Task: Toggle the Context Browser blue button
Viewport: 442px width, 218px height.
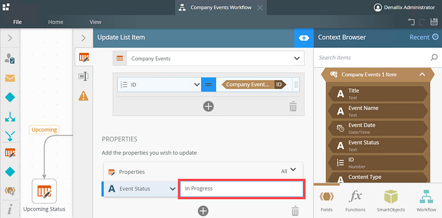Action: pyautogui.click(x=303, y=38)
